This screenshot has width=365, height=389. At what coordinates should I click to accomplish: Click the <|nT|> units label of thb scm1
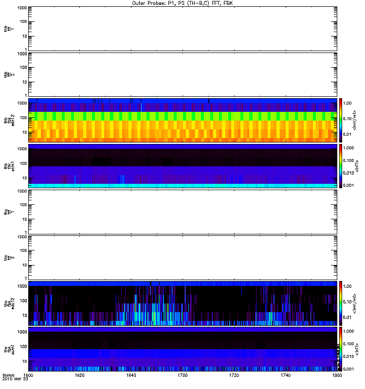357,166
